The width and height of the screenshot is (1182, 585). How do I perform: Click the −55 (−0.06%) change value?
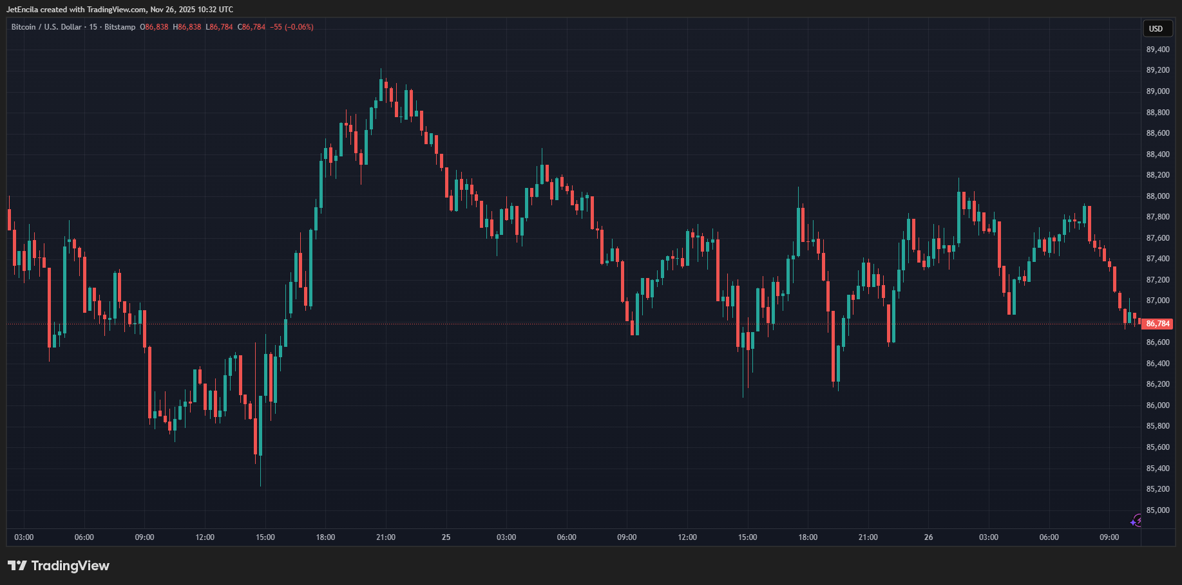point(292,27)
